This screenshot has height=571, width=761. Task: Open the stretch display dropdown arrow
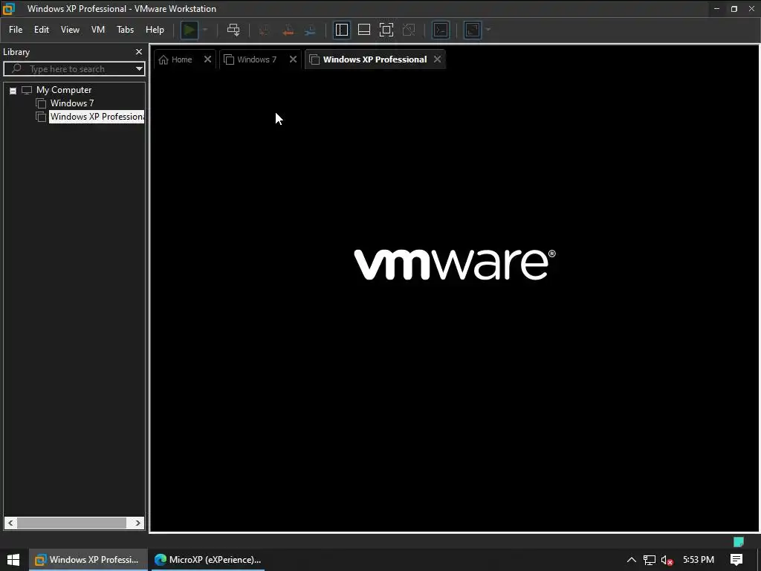pyautogui.click(x=488, y=30)
